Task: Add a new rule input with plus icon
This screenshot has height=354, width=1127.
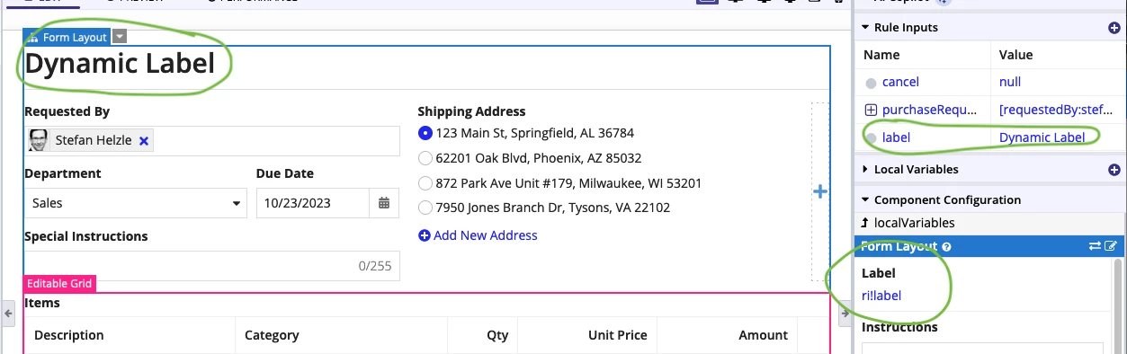Action: [1114, 28]
